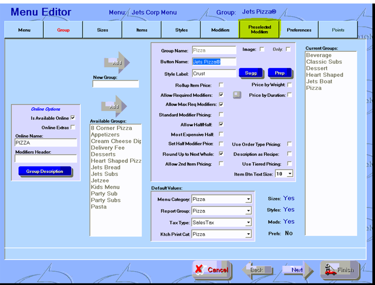Go to the Items tab
The width and height of the screenshot is (375, 285).
[x=142, y=30]
